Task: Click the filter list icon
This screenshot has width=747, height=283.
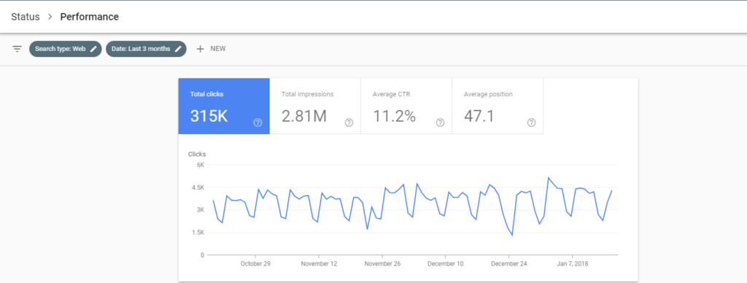Action: (18, 49)
